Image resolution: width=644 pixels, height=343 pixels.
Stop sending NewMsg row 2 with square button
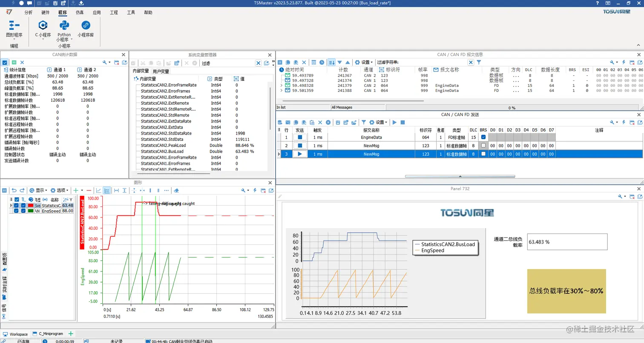(x=300, y=146)
